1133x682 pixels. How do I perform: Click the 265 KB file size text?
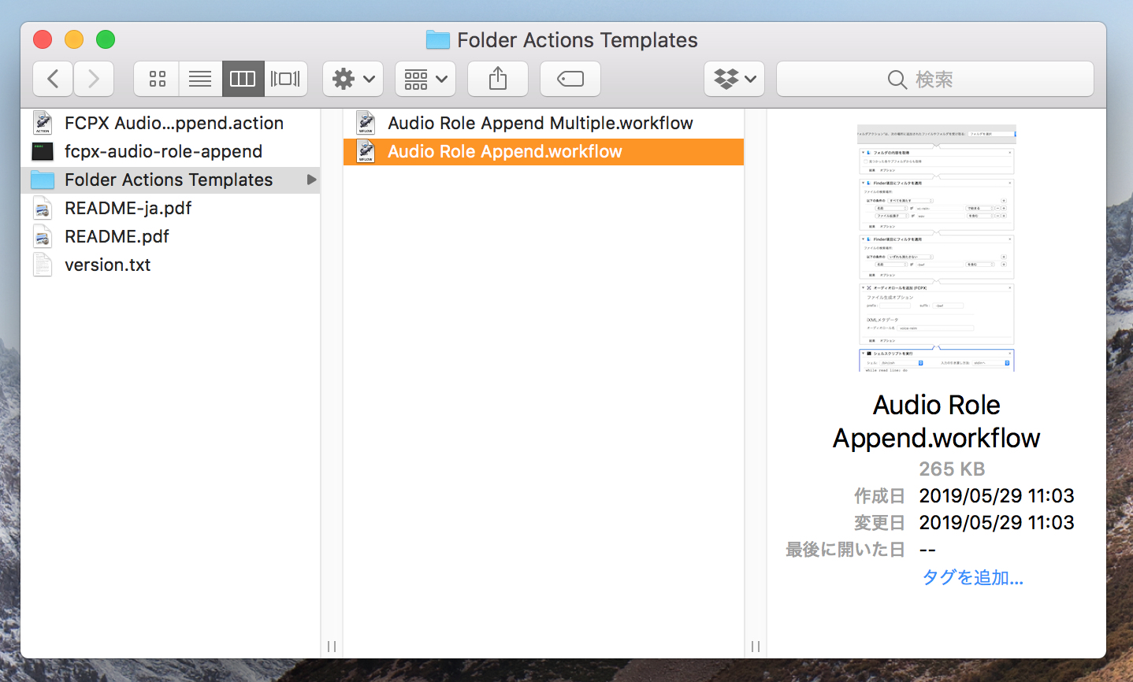[952, 469]
